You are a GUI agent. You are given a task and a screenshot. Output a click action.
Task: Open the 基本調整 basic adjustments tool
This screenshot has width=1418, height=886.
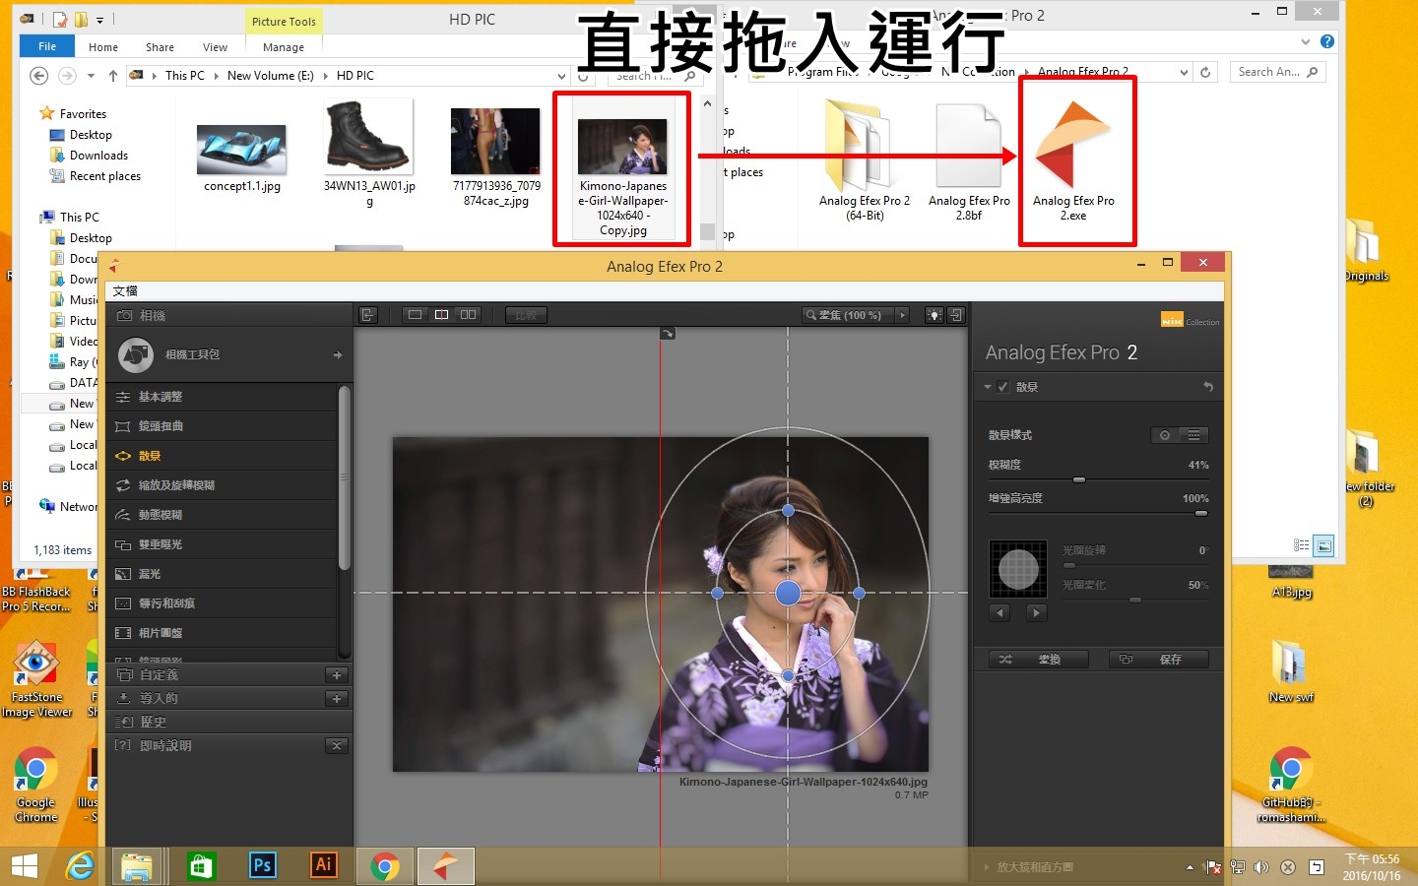coord(222,397)
